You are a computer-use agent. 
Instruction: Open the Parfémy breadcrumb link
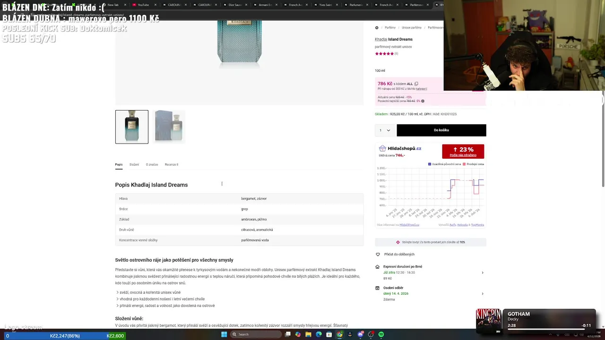pos(390,28)
